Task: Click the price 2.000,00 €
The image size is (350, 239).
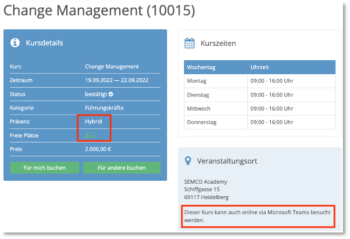Action: [98, 149]
